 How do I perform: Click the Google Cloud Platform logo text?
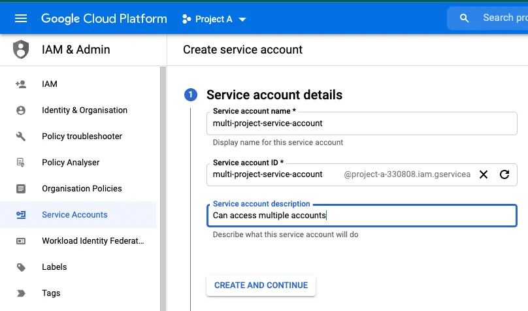104,19
